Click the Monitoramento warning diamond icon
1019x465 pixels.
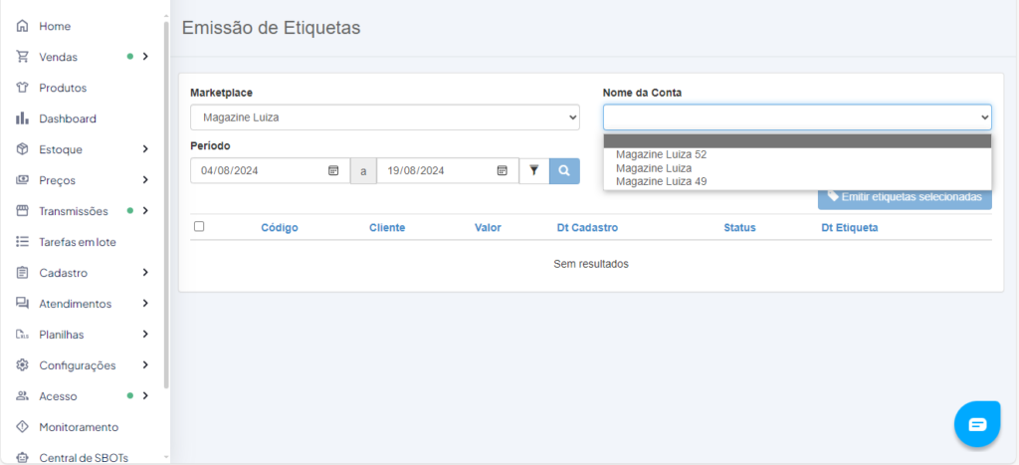tap(22, 426)
